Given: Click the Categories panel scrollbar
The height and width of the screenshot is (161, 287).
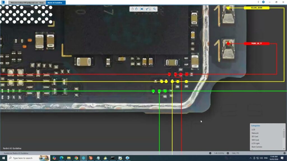Looking at the screenshot, I should (x=284, y=135).
